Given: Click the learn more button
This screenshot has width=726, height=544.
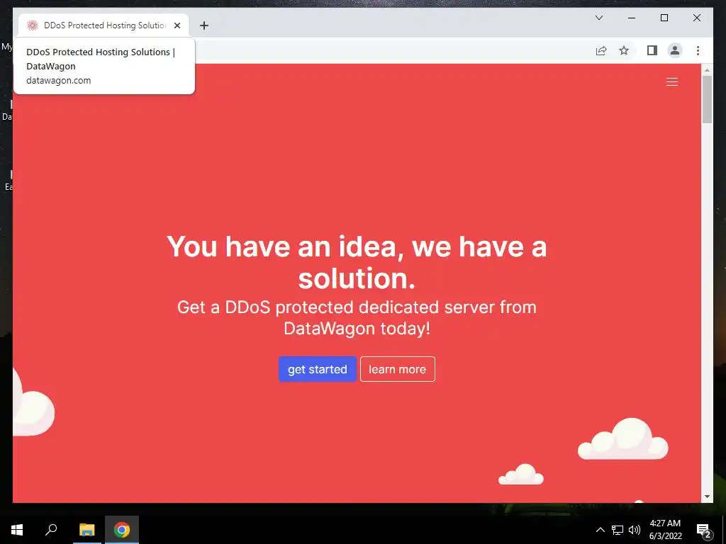Looking at the screenshot, I should [397, 369].
